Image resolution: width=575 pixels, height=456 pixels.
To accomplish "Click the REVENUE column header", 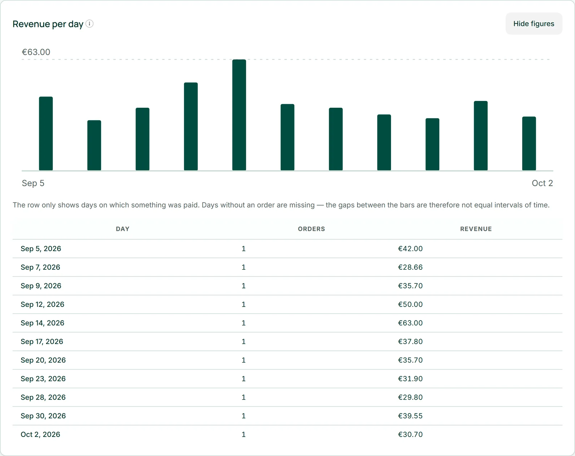I will 476,229.
